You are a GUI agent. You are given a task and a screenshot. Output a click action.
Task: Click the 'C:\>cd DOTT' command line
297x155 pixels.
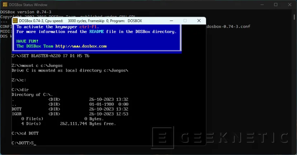25,134
